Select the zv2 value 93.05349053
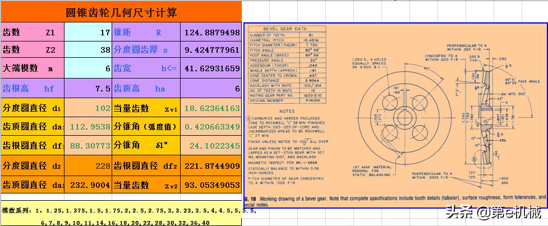This screenshot has height=226, width=548. point(211,185)
